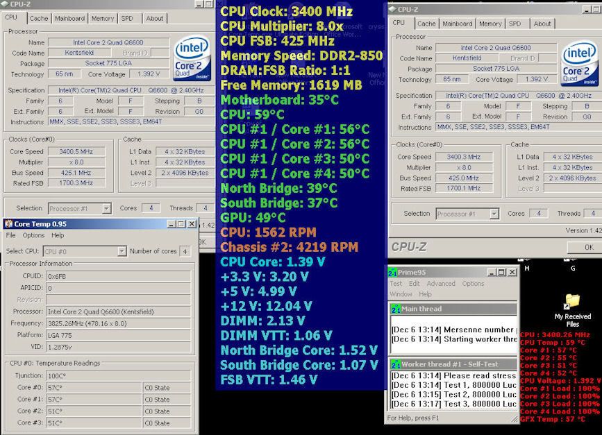This screenshot has height=435, width=602.
Task: Click the left CPU-Z window's title bar icon
Action: (5, 4)
